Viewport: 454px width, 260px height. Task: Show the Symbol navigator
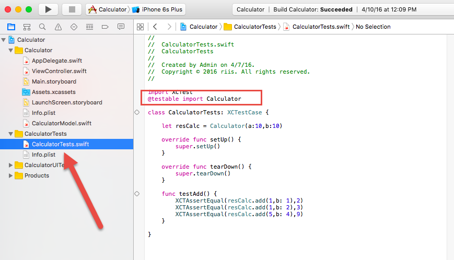click(x=27, y=27)
